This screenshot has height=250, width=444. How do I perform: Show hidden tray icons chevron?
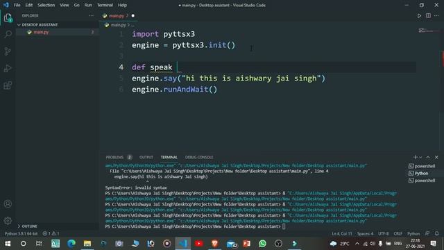(357, 244)
